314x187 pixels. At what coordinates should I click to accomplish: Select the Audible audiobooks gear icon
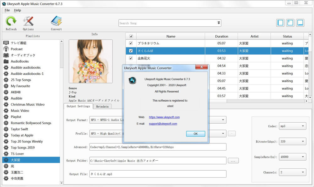click(6, 67)
